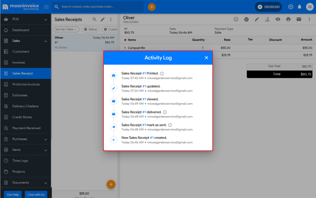Add a Status filter chip
Screen dimensions: 316x198
pos(90,29)
